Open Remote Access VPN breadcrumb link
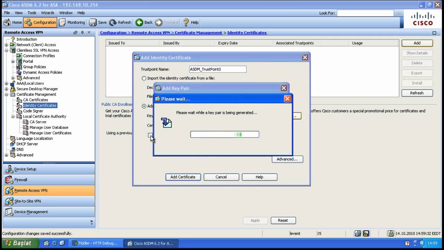The width and height of the screenshot is (444, 250). (x=151, y=33)
